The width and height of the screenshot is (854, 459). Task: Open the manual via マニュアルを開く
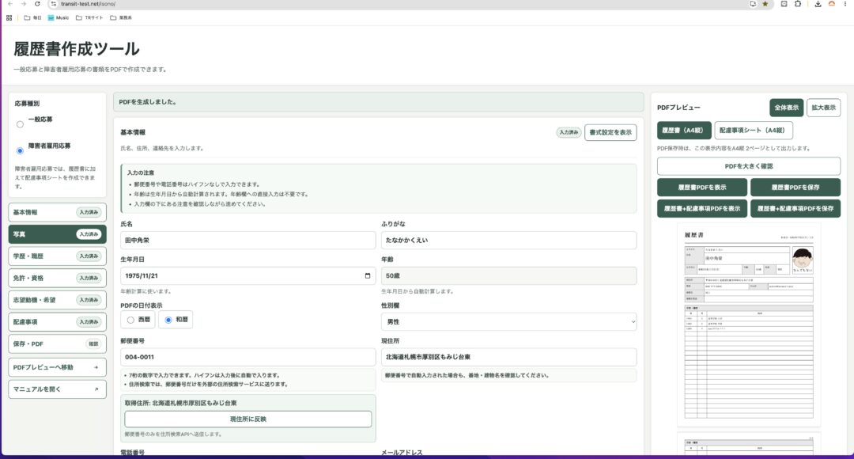click(57, 389)
